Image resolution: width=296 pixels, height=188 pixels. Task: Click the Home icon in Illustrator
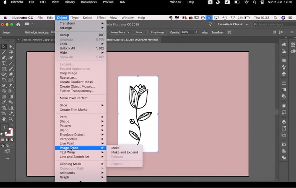coord(18,24)
